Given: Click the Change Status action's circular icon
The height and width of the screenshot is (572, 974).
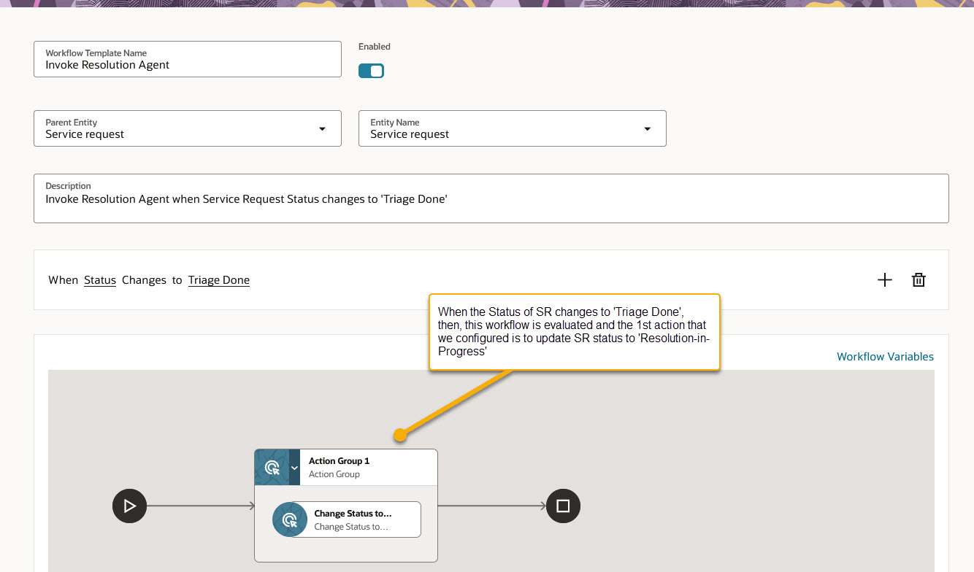Looking at the screenshot, I should [x=290, y=519].
